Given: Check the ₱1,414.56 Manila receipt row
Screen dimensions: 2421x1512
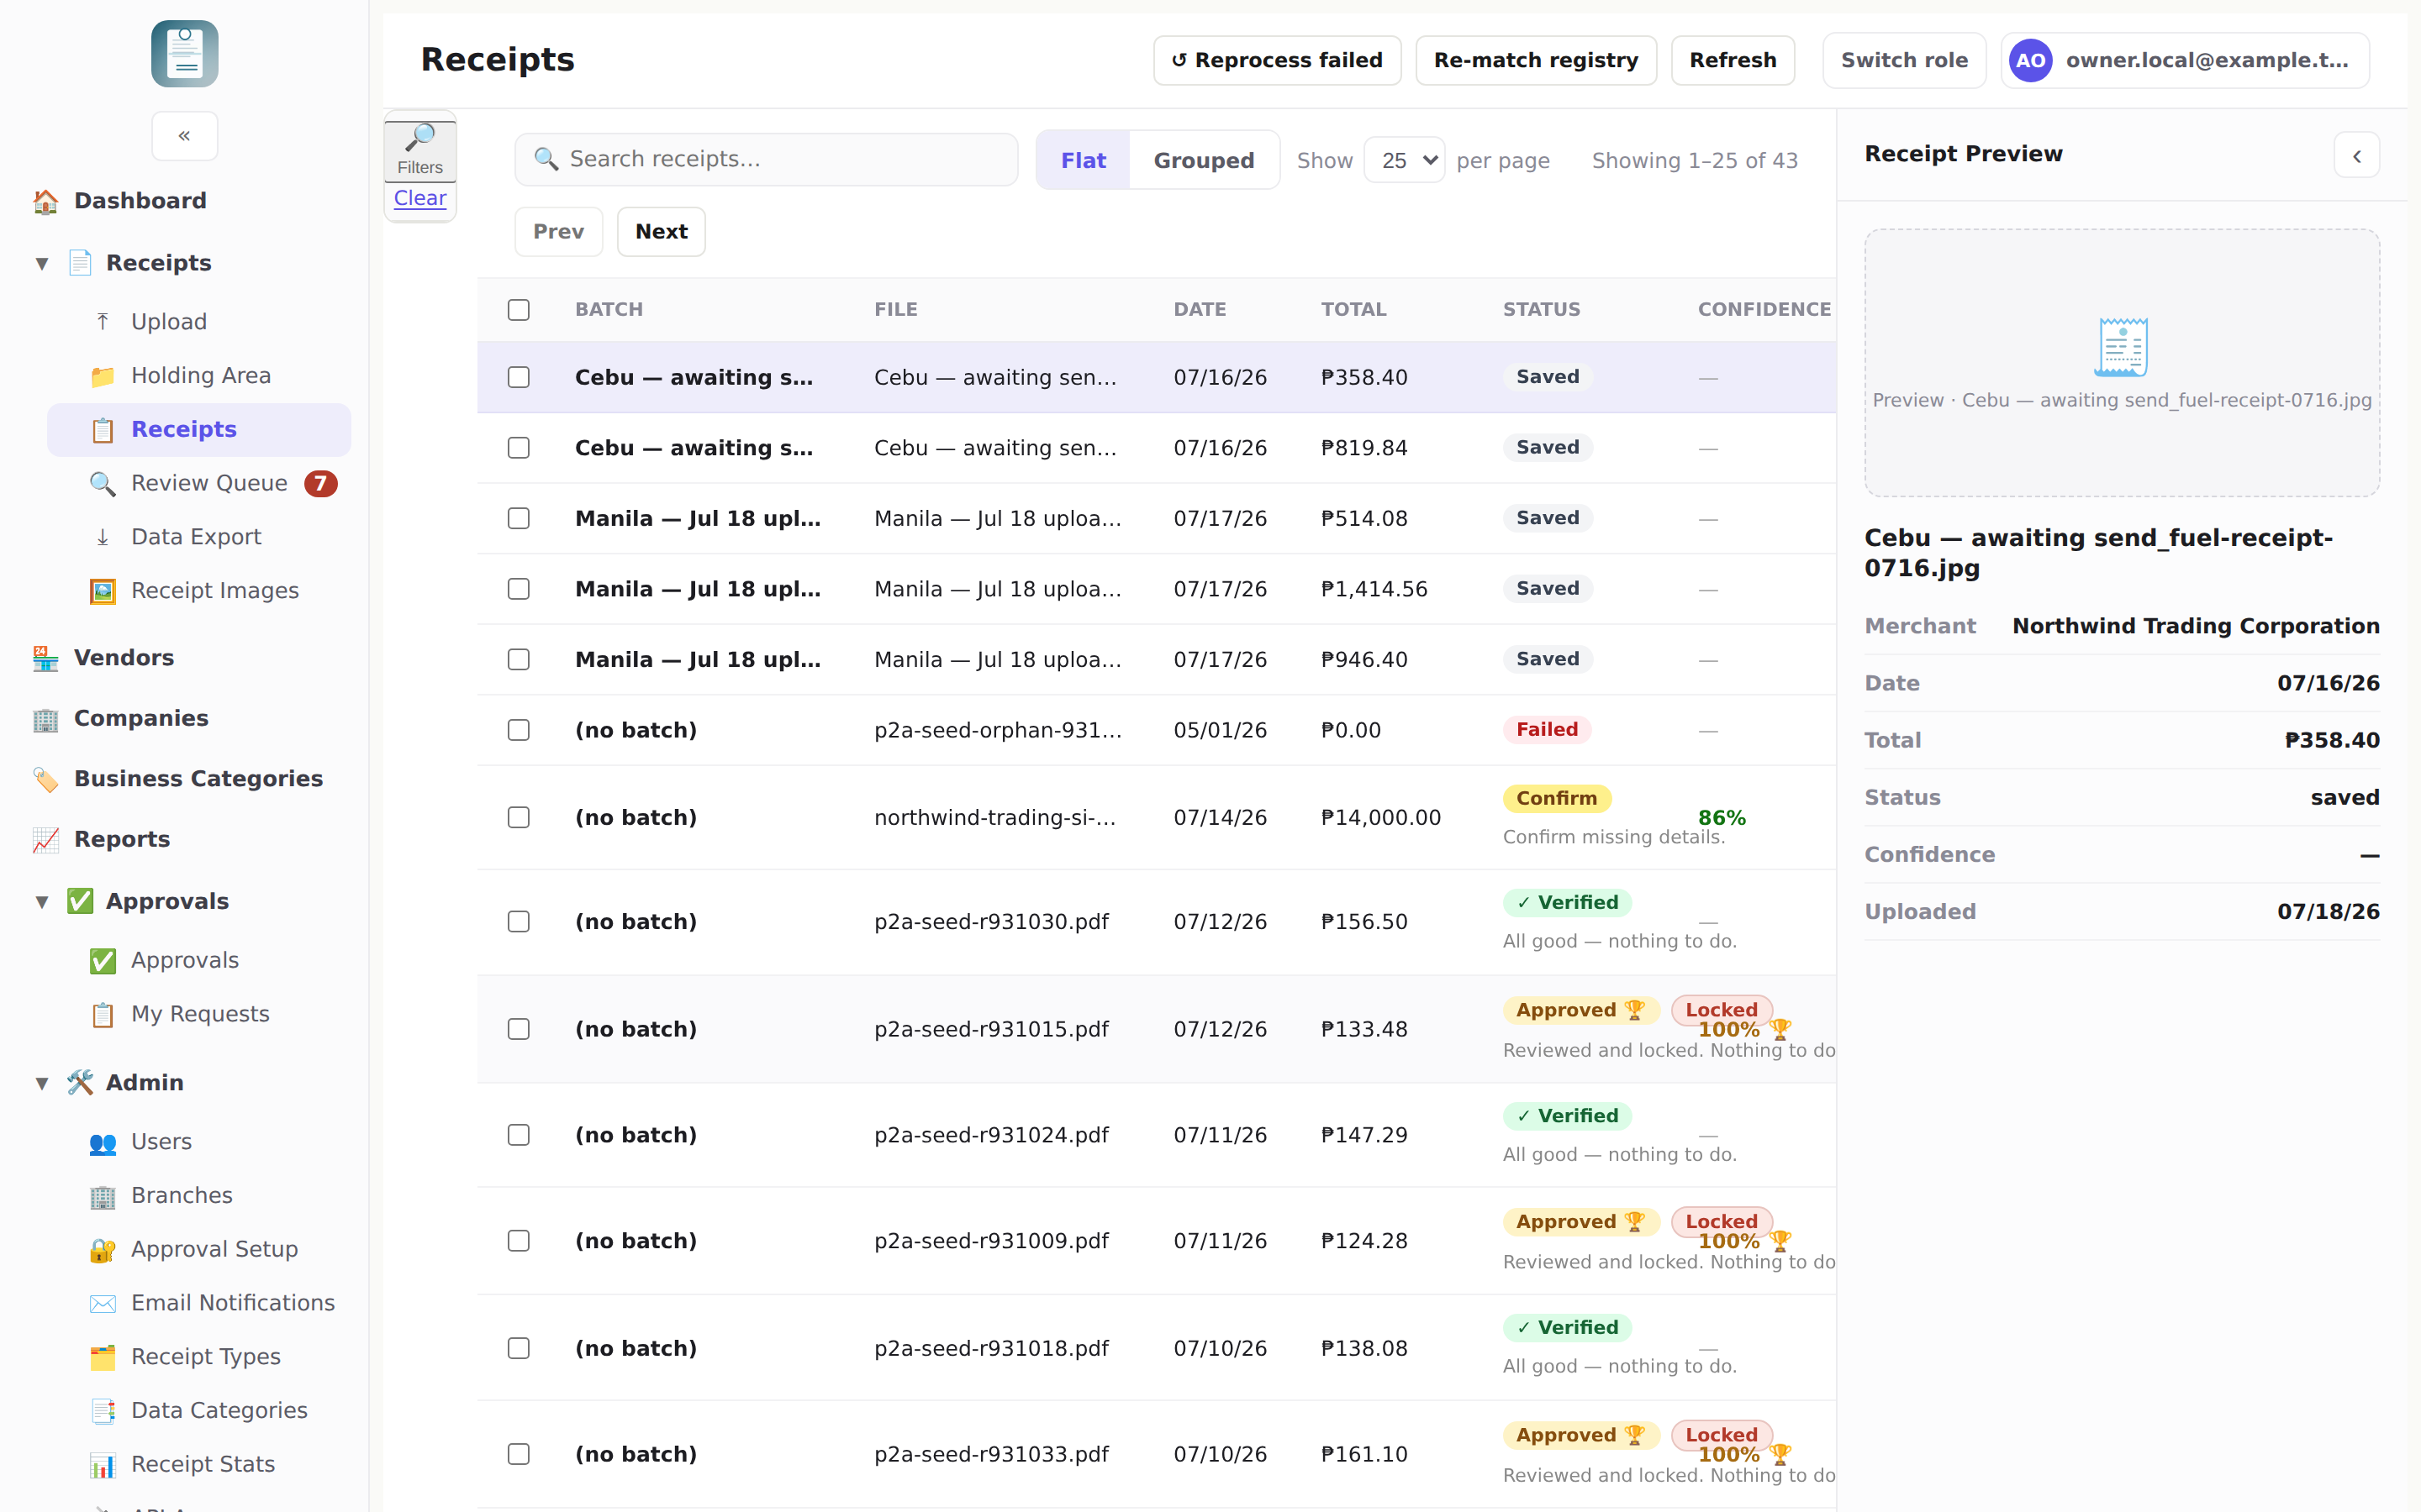Looking at the screenshot, I should 518,589.
